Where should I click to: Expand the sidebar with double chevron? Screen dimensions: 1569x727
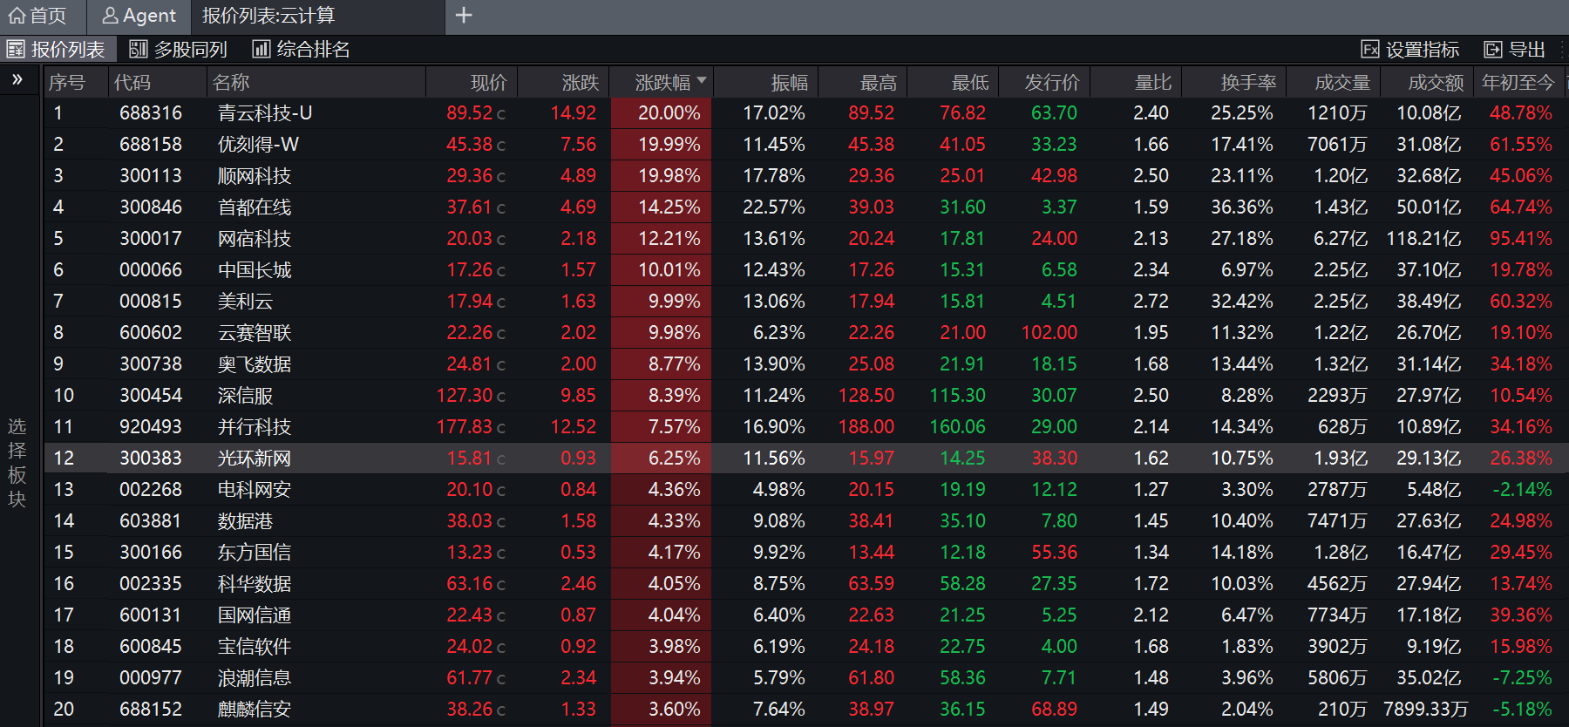pos(17,80)
